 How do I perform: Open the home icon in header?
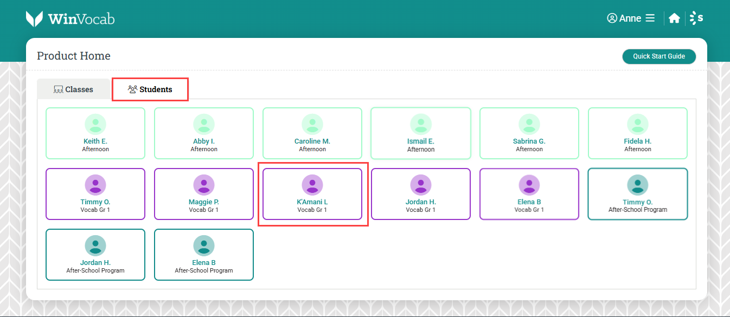(x=674, y=18)
